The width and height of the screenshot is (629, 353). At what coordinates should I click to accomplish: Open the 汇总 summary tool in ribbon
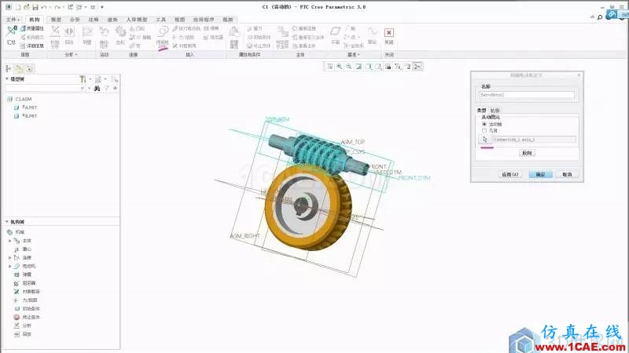coord(11,35)
